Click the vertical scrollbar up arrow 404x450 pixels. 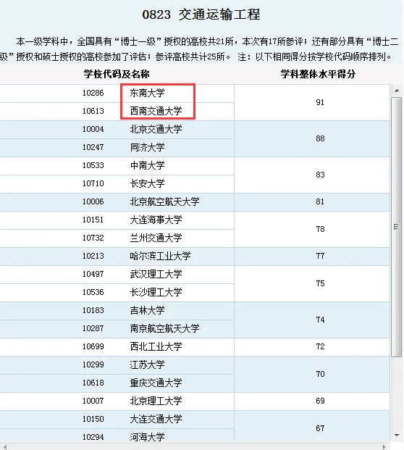pos(397,91)
